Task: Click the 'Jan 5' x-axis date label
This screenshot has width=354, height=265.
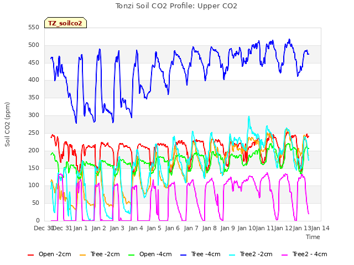Action: tap(154, 228)
